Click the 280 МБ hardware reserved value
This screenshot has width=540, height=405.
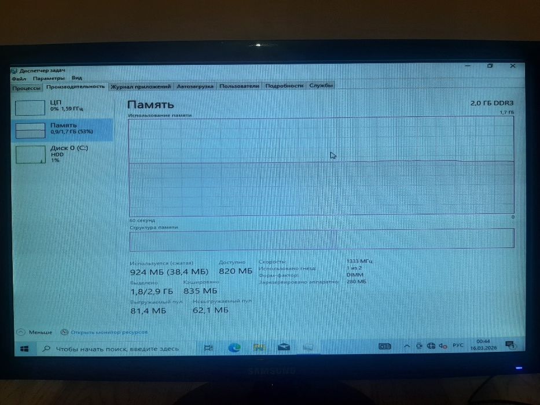357,281
